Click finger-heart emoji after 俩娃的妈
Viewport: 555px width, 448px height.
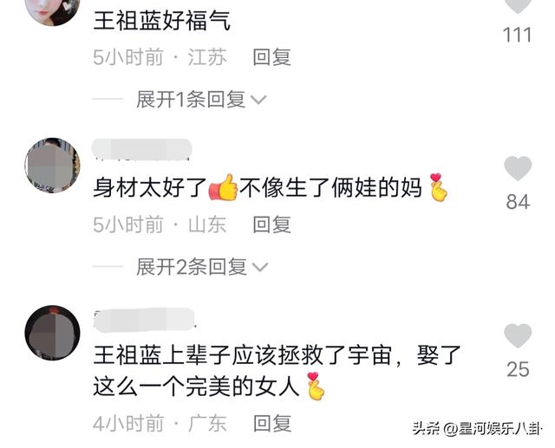pos(438,187)
